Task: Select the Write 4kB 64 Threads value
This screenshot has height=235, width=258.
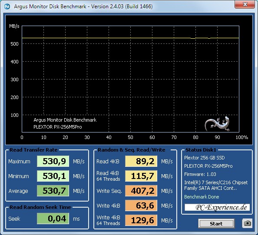Action: [141, 220]
